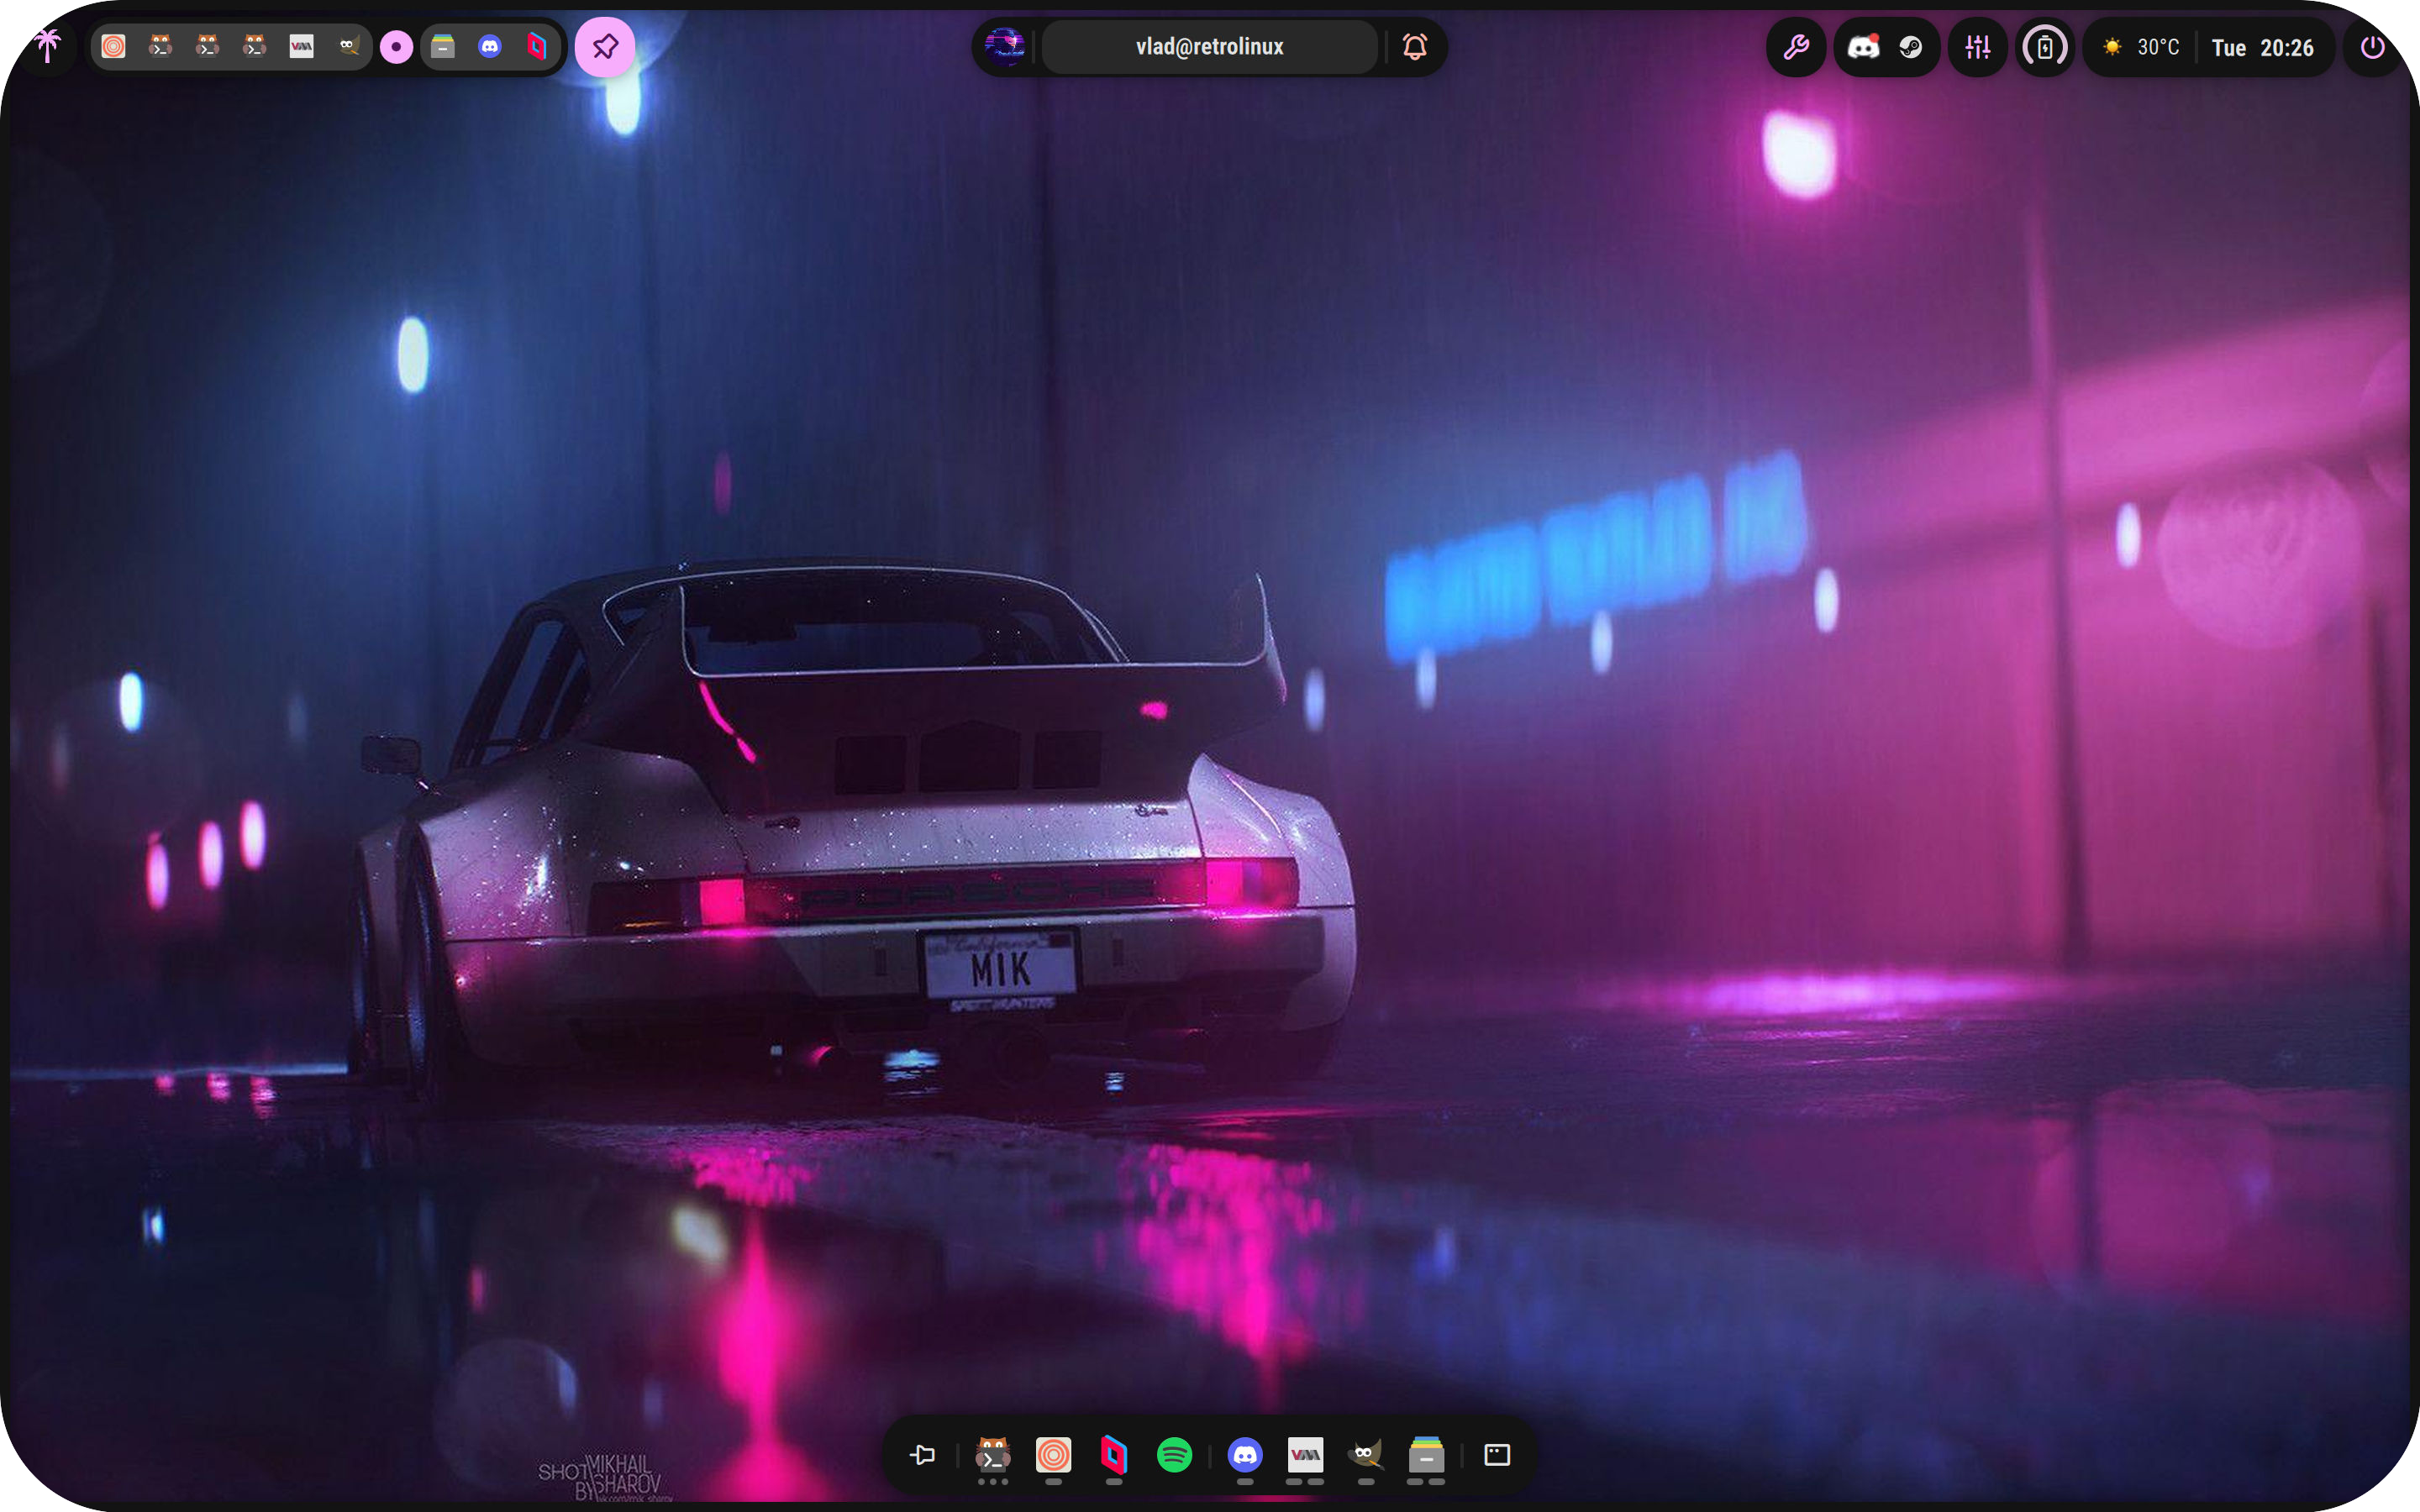Toggle the dock pin icon
Screen dimensions: 2420x1512
(x=923, y=1455)
